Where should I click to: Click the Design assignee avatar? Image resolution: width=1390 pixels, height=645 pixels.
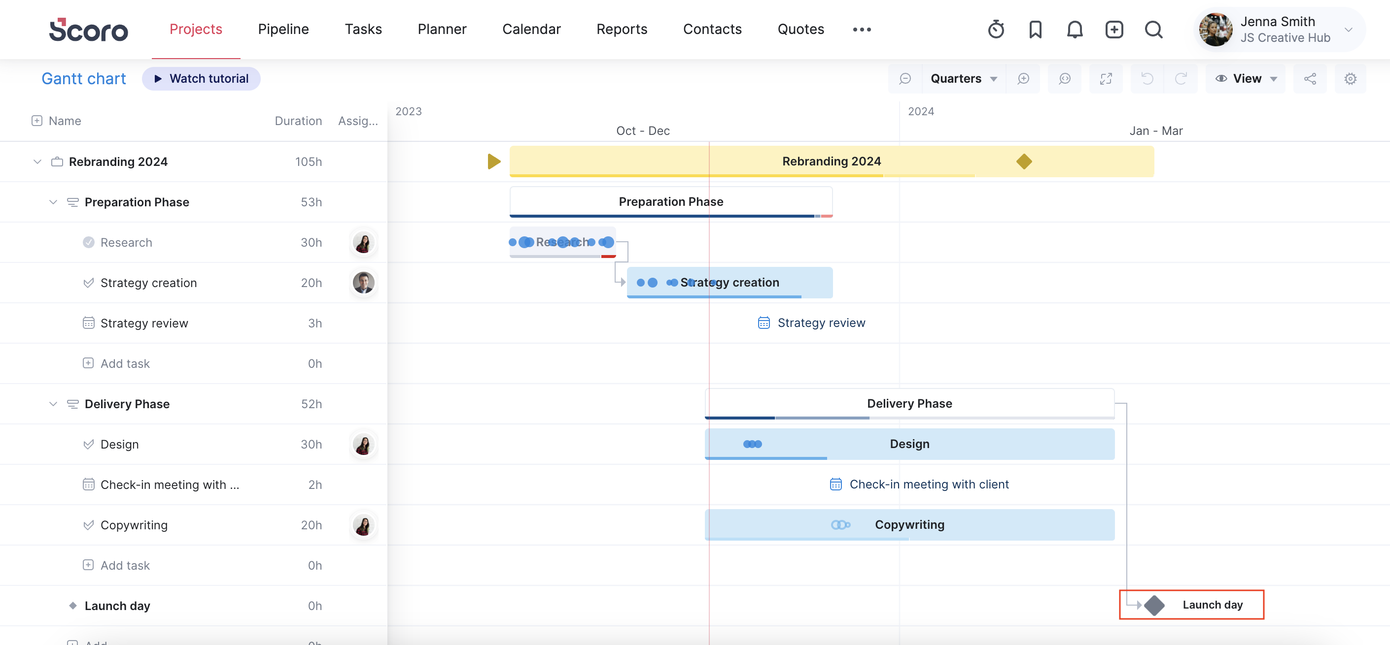click(x=363, y=445)
